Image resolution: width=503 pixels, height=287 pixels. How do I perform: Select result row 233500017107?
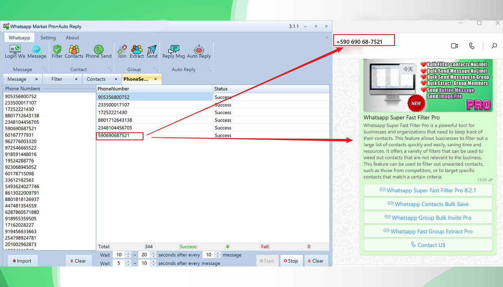[213, 105]
